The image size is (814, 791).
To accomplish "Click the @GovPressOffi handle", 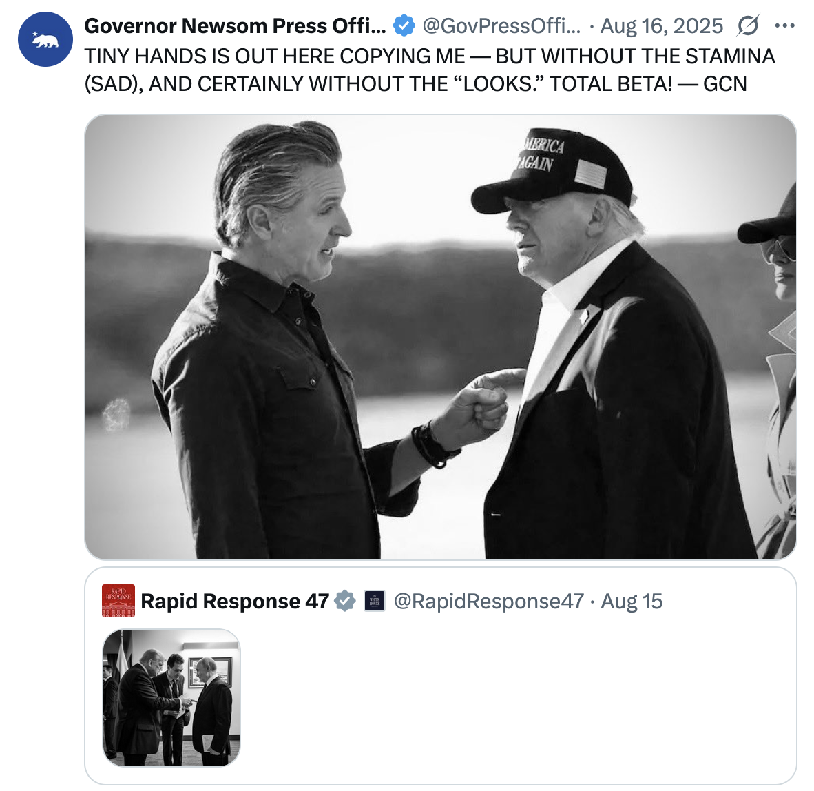I will coord(501,26).
